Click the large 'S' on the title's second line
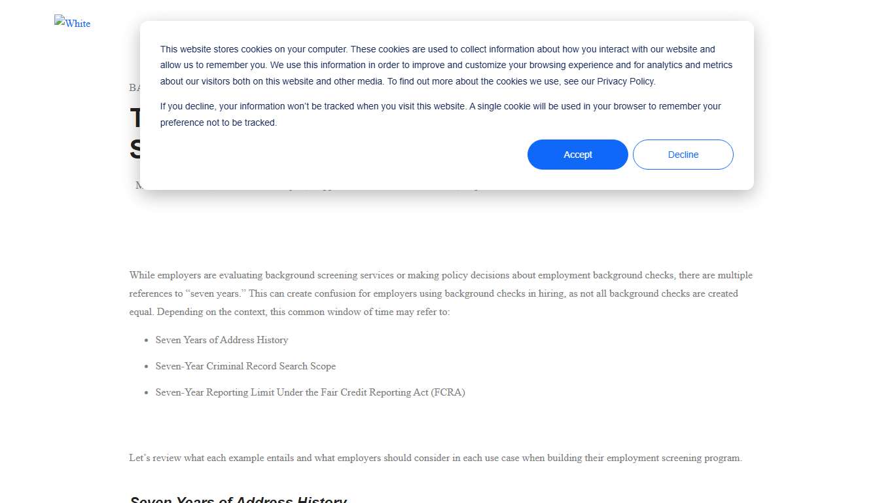 point(135,149)
